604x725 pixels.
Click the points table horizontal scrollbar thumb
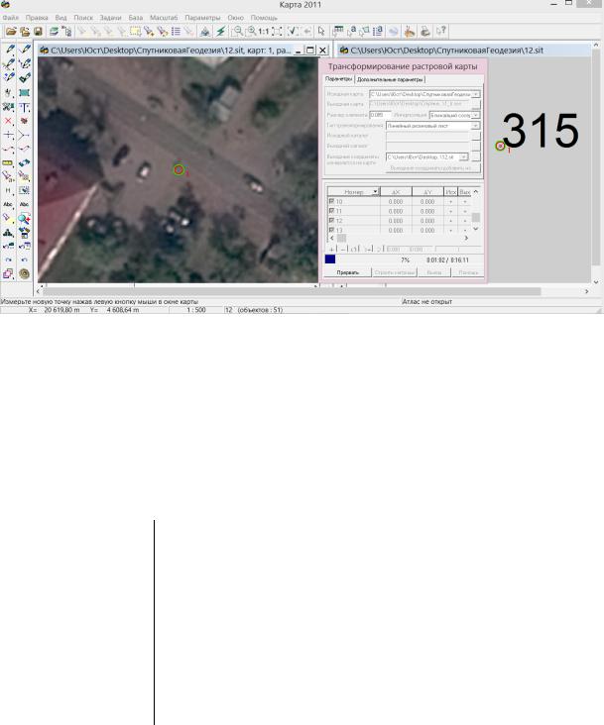click(341, 238)
